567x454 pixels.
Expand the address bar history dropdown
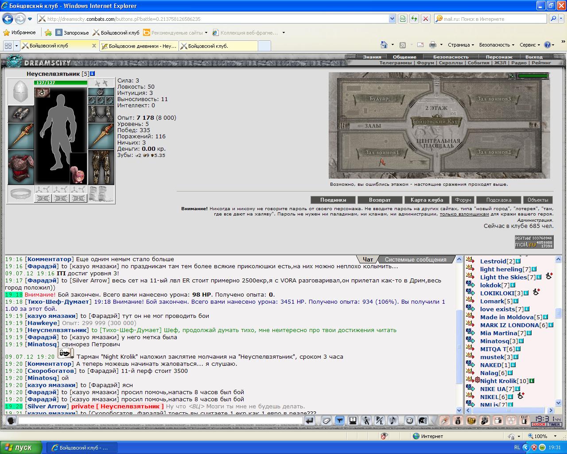point(392,19)
